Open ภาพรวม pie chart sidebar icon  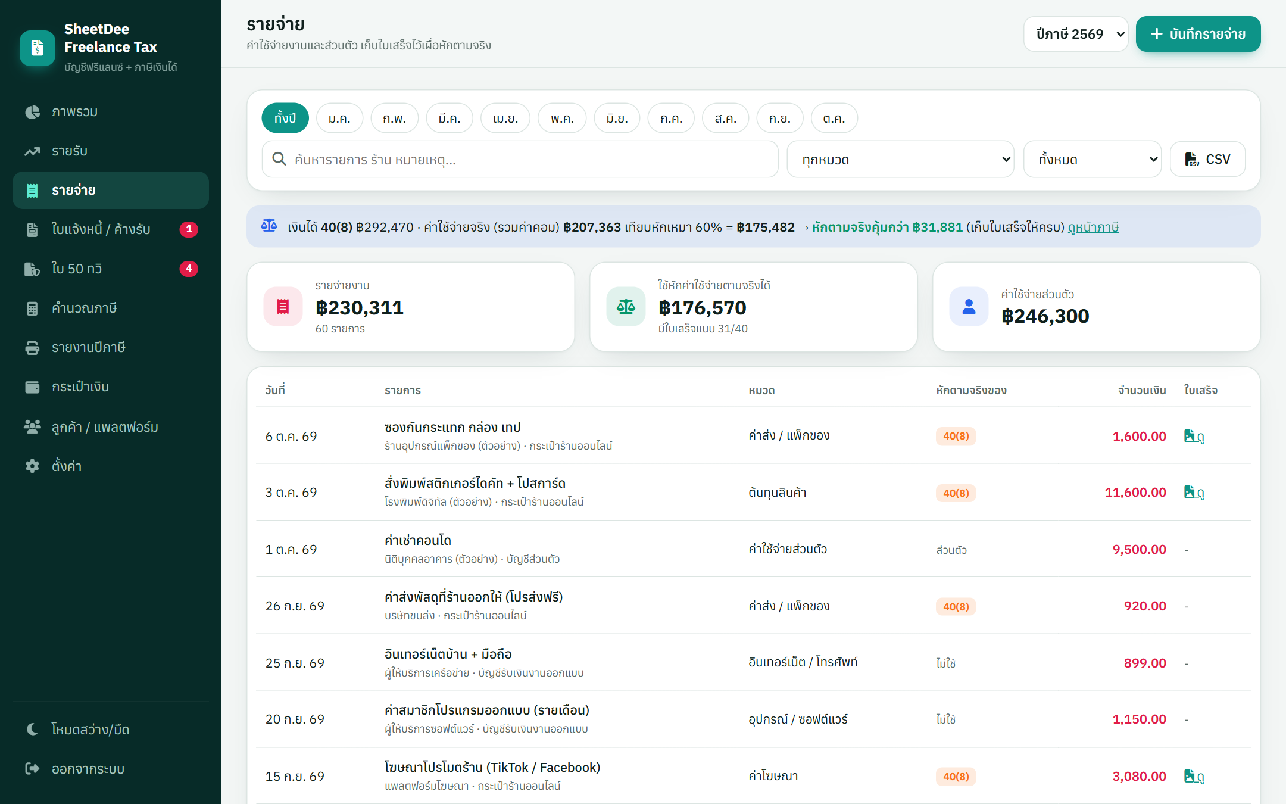pyautogui.click(x=32, y=112)
